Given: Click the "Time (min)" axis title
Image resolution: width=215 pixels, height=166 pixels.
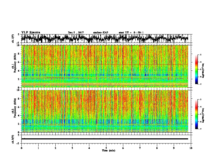Looking at the screenshot, I should coord(109,151).
